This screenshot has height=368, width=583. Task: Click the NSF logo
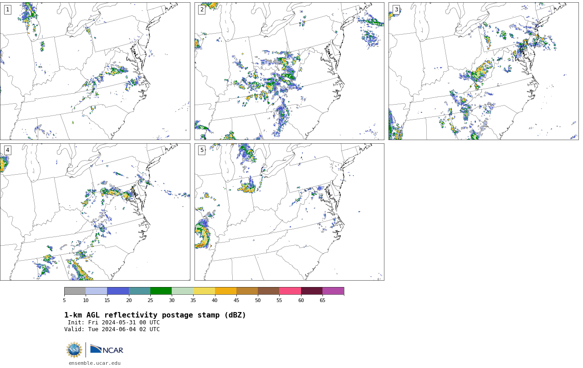(74, 350)
